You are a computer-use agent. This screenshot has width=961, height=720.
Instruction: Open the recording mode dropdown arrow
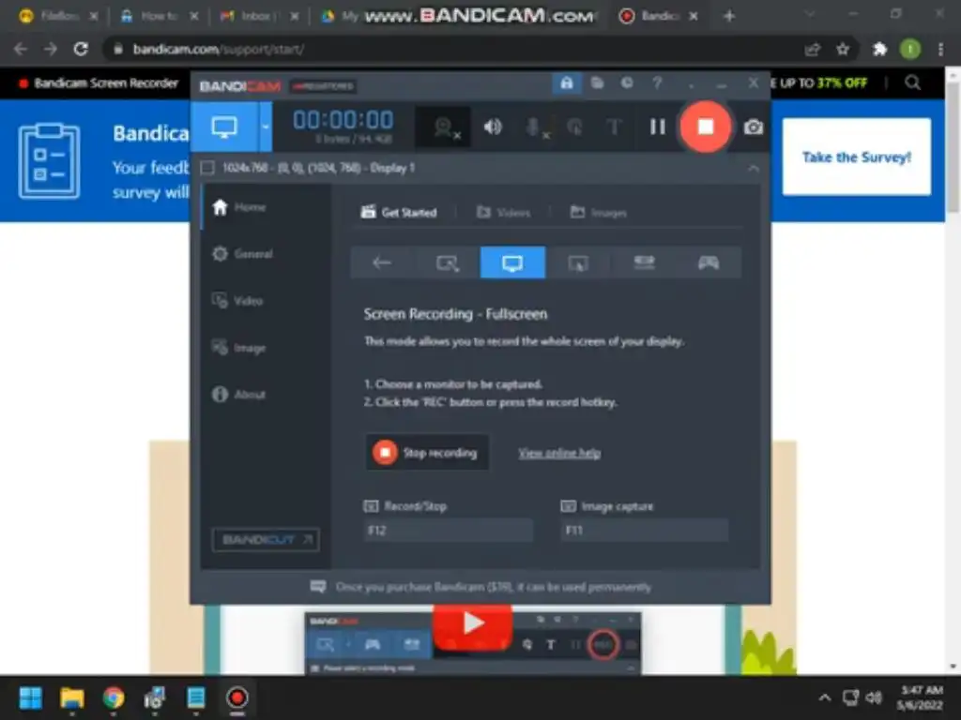pos(266,127)
